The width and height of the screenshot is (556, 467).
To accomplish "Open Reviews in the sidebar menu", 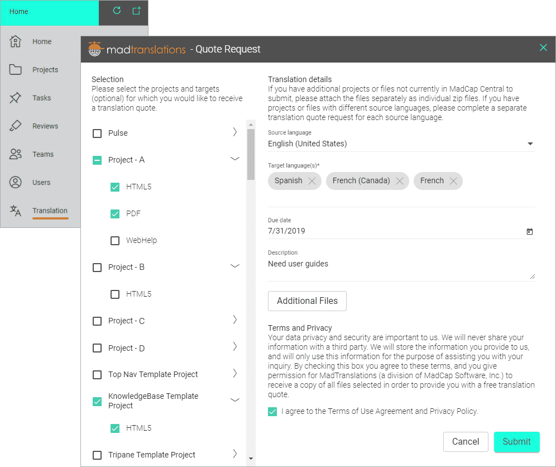I will coord(45,126).
